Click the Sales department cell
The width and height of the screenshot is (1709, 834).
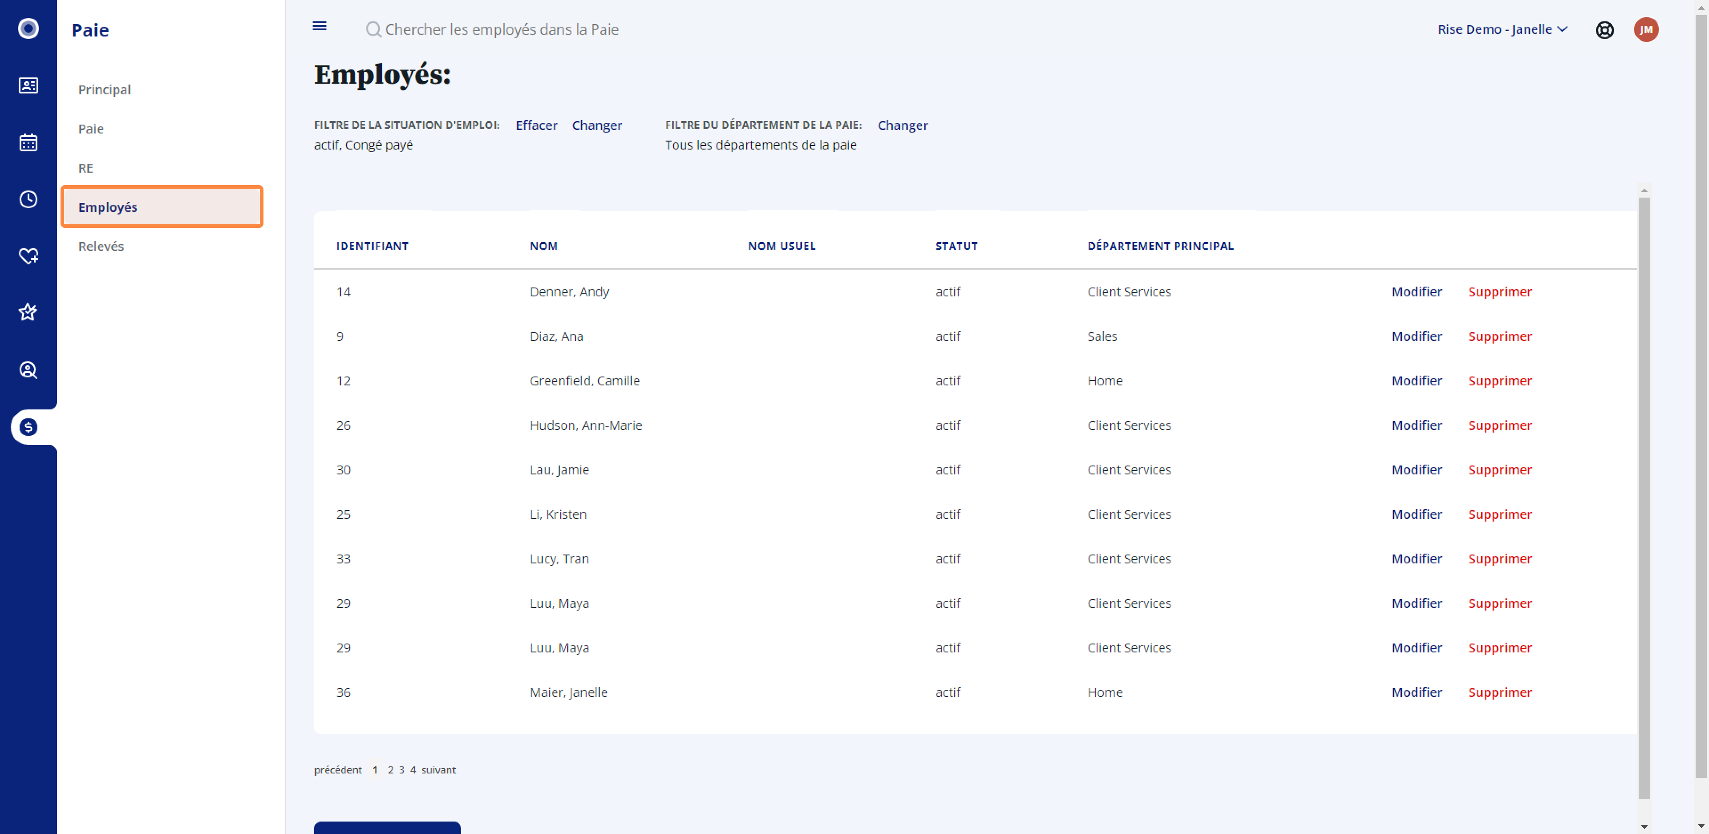coord(1102,336)
